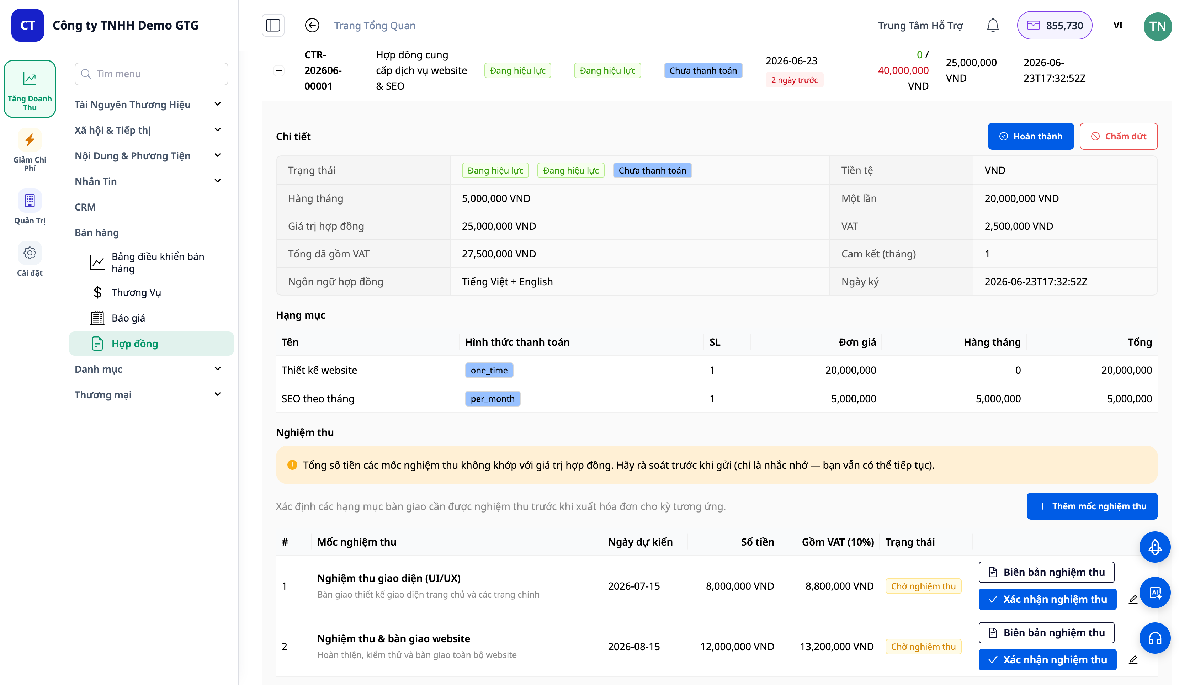Click the CT company logo

(x=27, y=25)
